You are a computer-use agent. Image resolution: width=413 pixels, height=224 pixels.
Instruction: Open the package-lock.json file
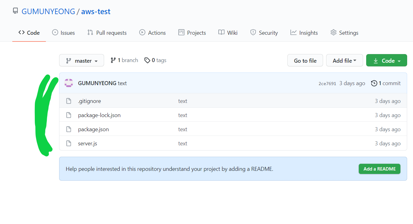click(99, 115)
